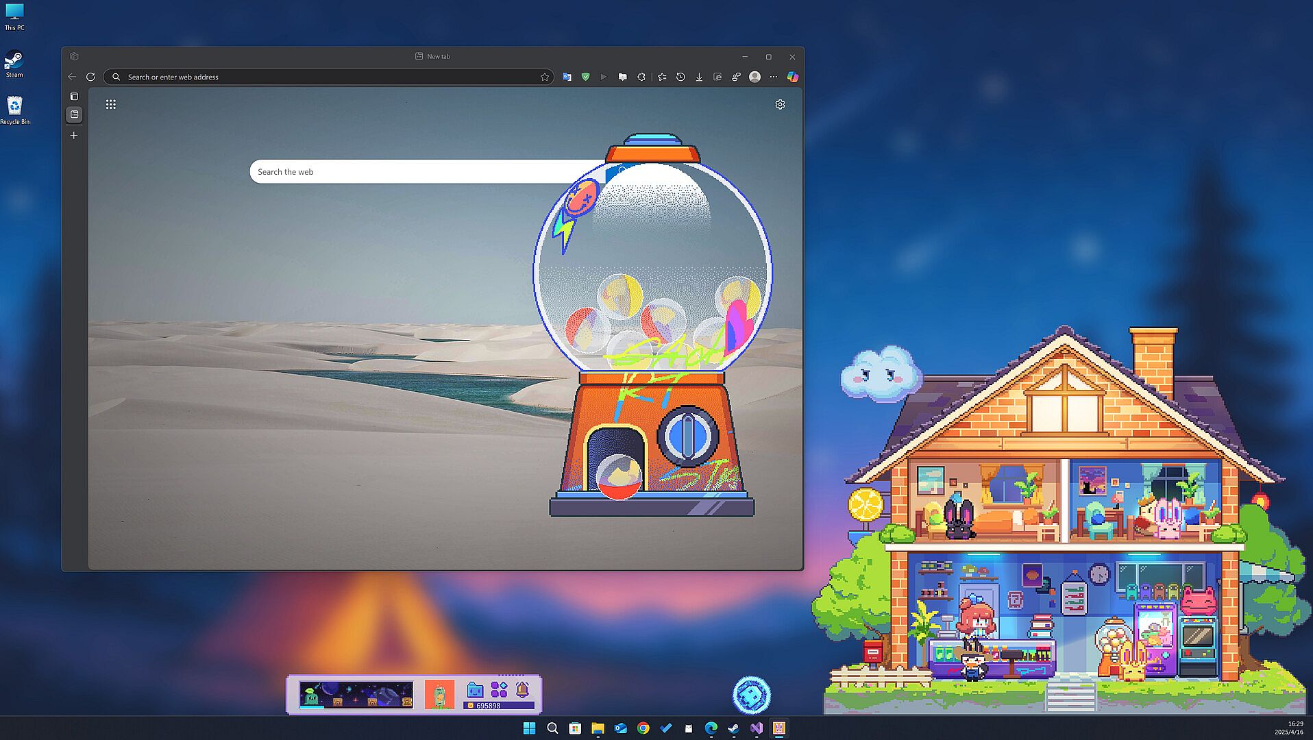Image resolution: width=1313 pixels, height=740 pixels.
Task: Open the user profile avatar
Action: (x=754, y=77)
